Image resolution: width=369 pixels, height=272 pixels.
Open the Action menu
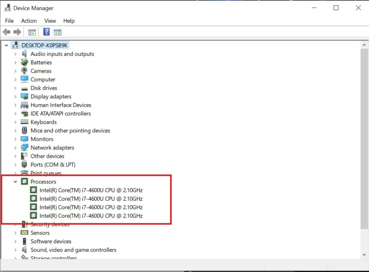click(x=29, y=21)
